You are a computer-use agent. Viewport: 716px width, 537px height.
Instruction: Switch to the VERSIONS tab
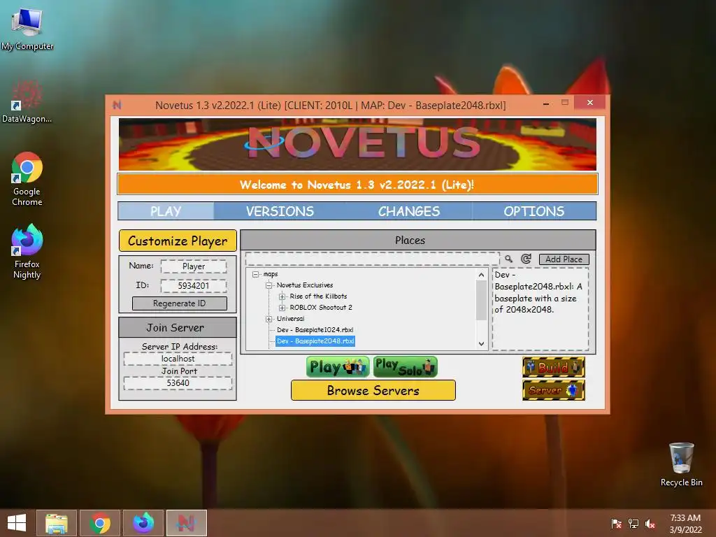[x=280, y=211]
